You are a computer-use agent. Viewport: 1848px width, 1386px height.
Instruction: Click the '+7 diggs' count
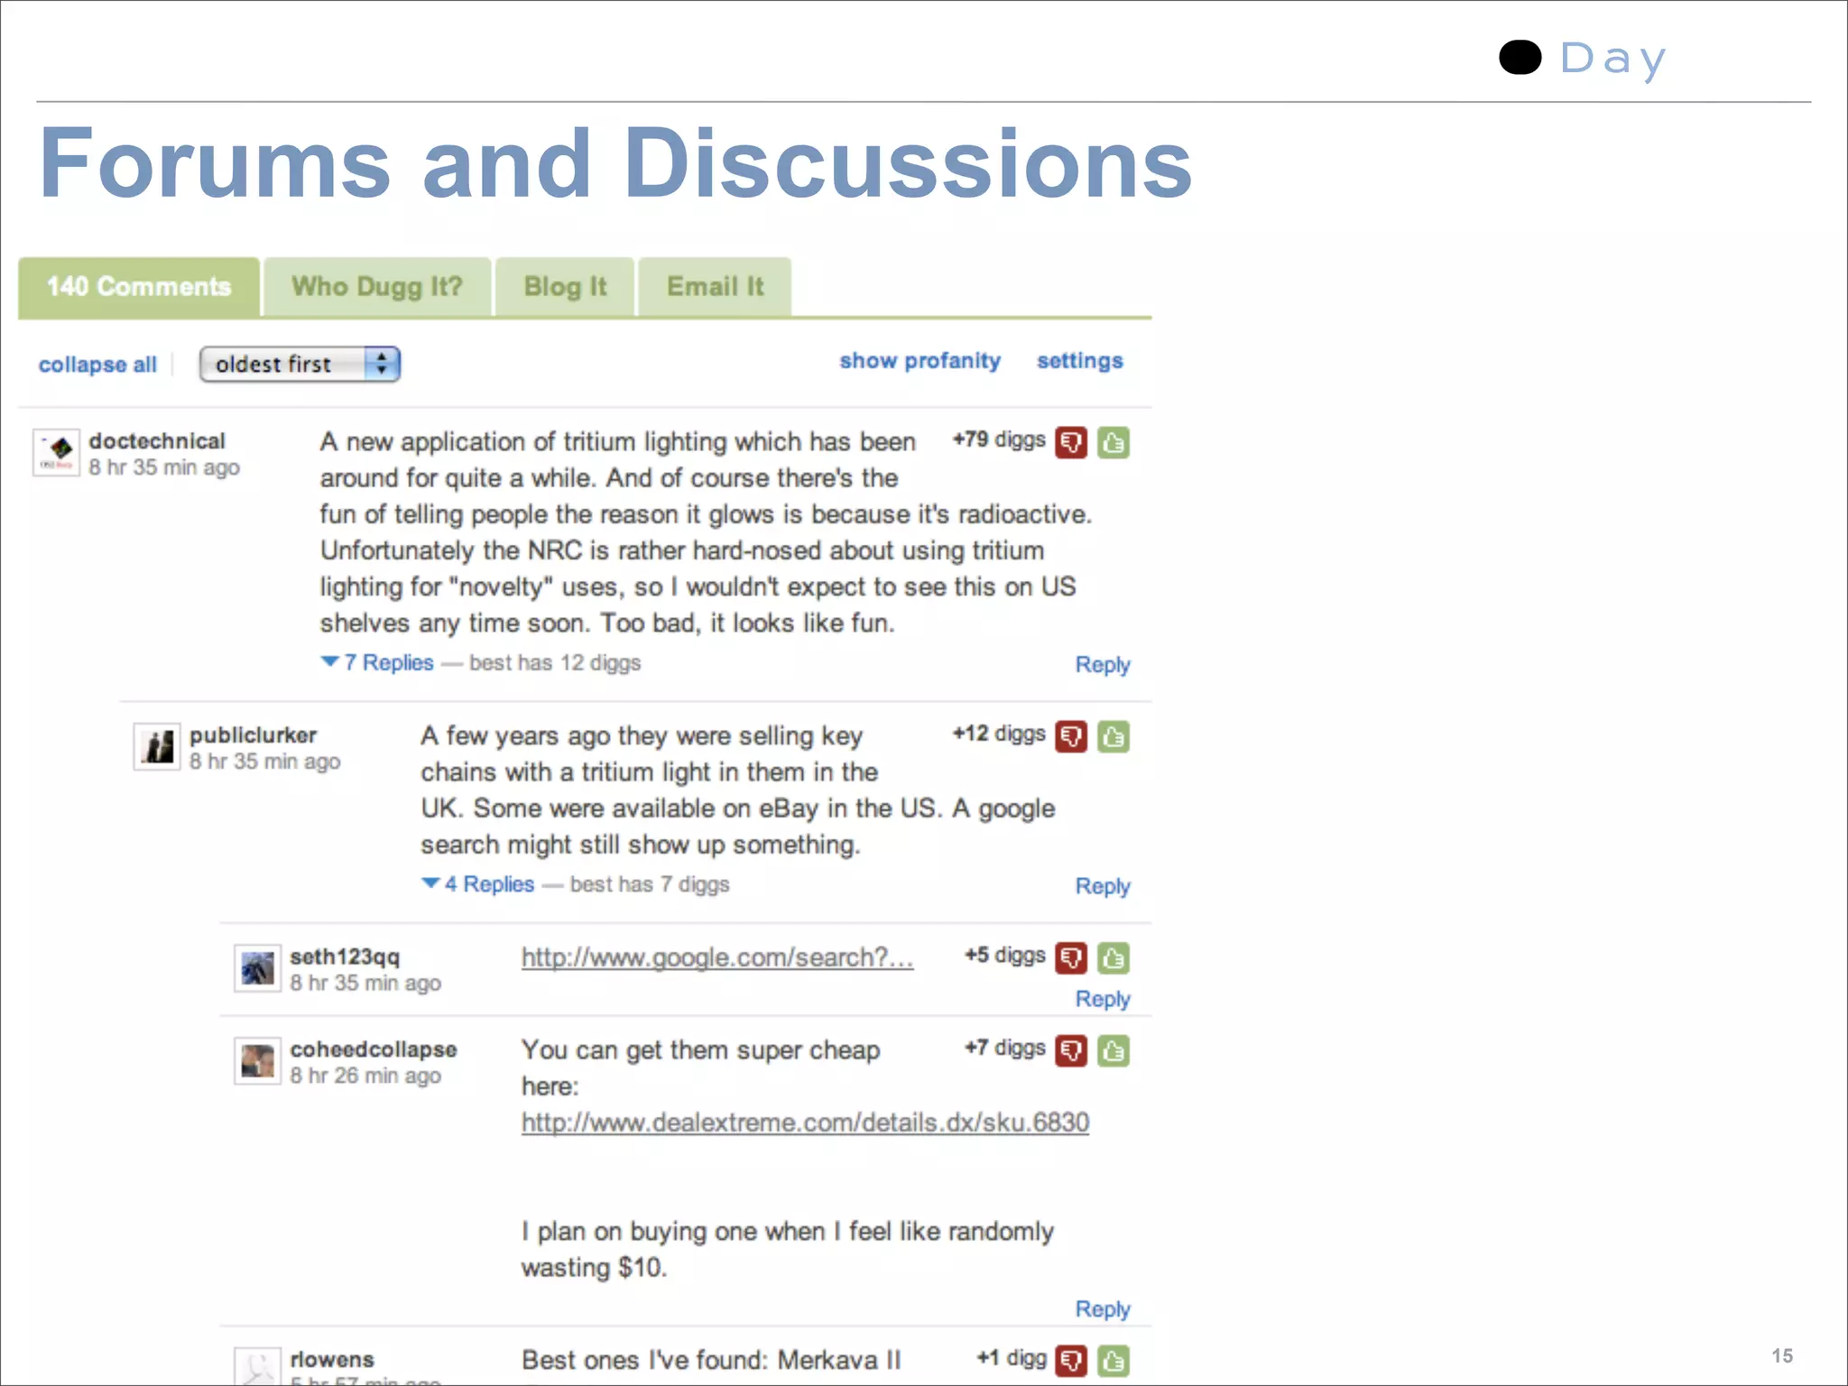[1005, 1048]
